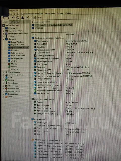The width and height of the screenshot is (121, 161).
Task: Click the red Mantle icon
Action: point(9,64)
